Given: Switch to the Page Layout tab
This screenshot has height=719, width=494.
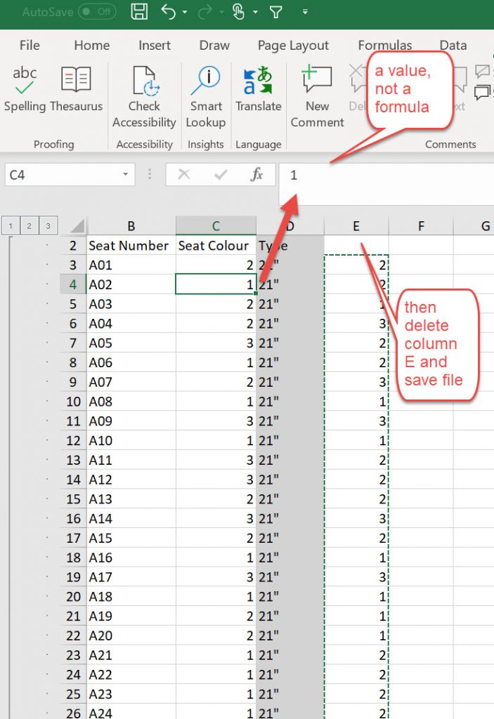Looking at the screenshot, I should (x=293, y=46).
